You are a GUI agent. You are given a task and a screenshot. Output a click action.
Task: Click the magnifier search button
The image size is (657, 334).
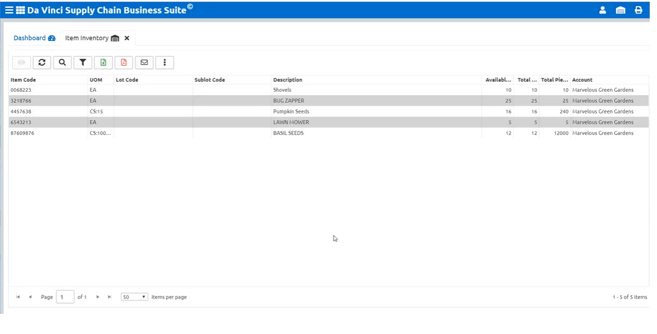click(x=62, y=63)
